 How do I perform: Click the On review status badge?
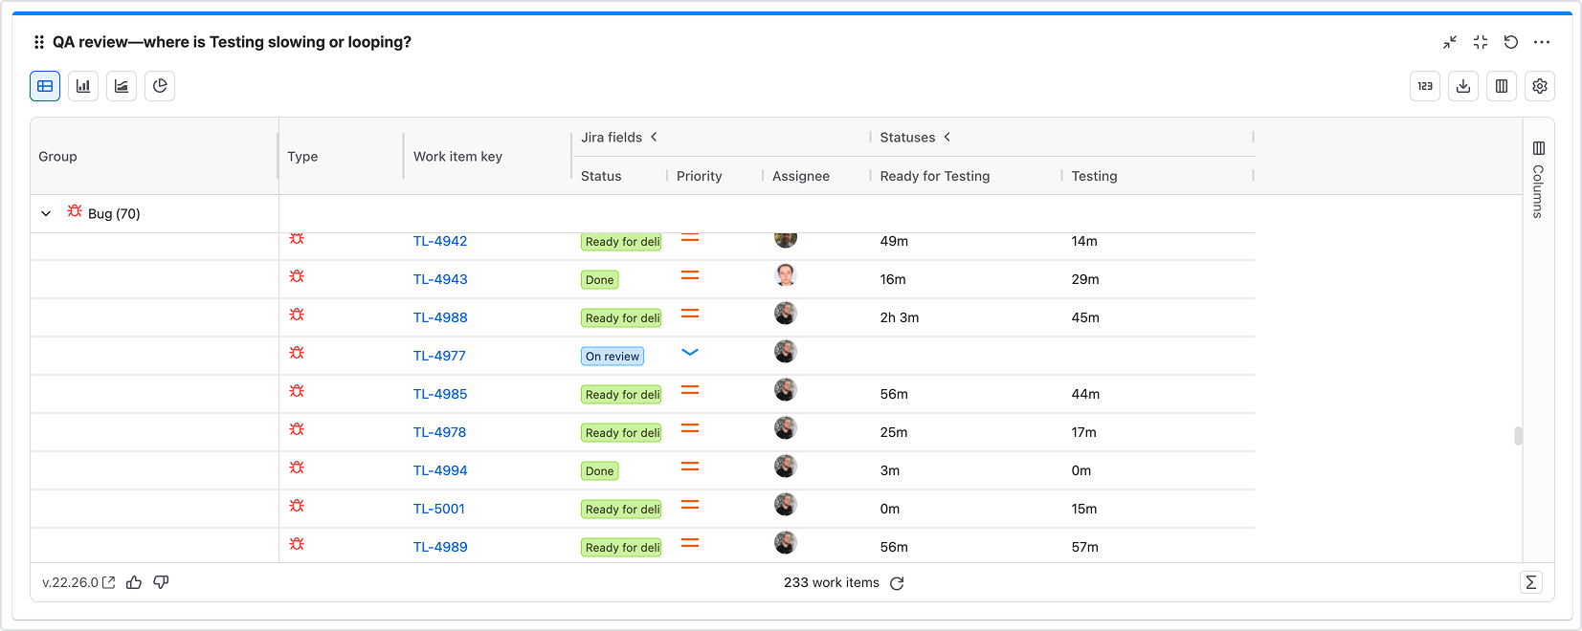tap(613, 357)
